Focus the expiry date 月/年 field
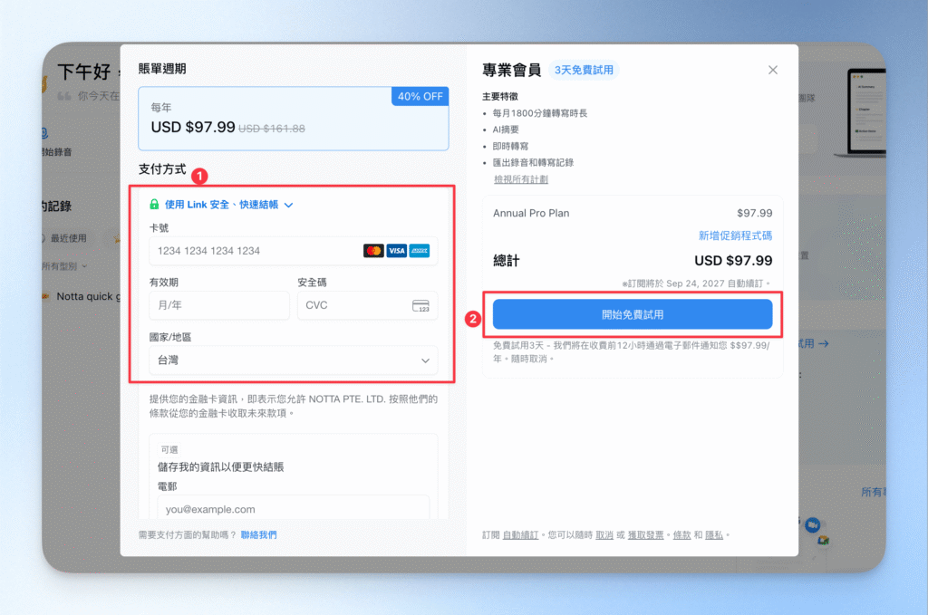 [219, 305]
